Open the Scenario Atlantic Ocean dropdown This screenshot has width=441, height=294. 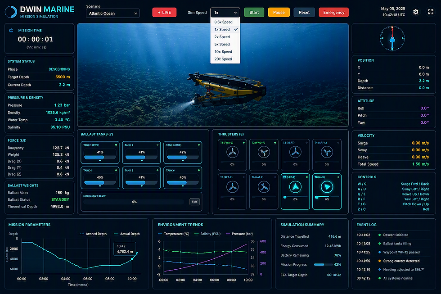pos(113,13)
